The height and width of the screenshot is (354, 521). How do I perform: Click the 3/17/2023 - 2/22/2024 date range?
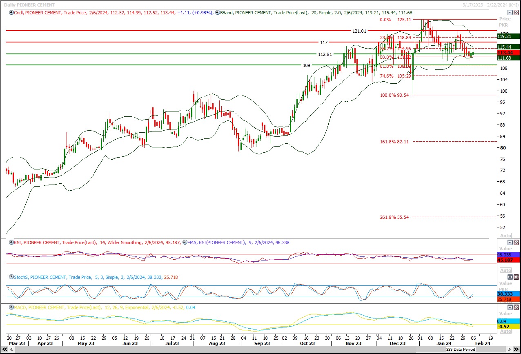pyautogui.click(x=491, y=4)
